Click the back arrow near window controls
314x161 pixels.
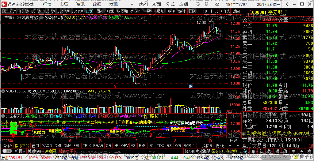(287, 4)
